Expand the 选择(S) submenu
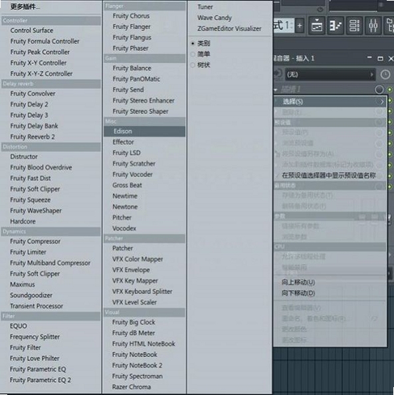 (x=330, y=102)
